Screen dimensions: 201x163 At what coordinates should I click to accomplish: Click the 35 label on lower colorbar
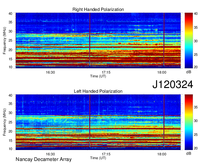(196, 107)
